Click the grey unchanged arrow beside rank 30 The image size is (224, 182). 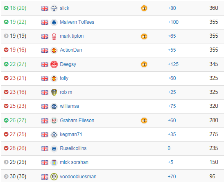[6, 176]
